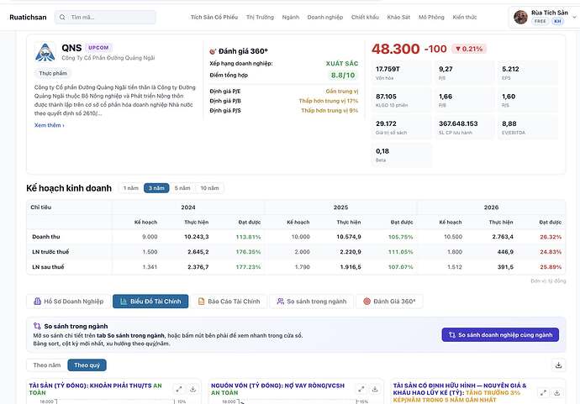The width and height of the screenshot is (580, 404).
Task: Click the Báo Cáo Tài Chính document icon
Action: tap(201, 302)
